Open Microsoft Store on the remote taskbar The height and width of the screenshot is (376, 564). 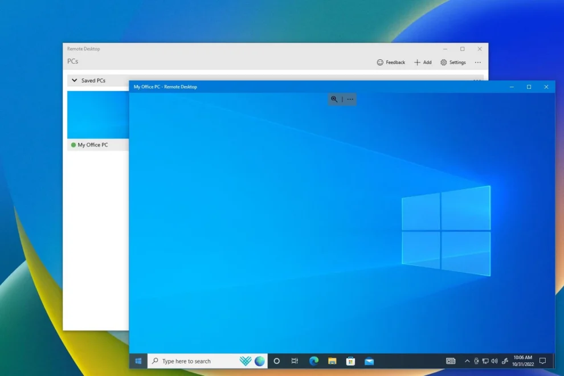350,361
